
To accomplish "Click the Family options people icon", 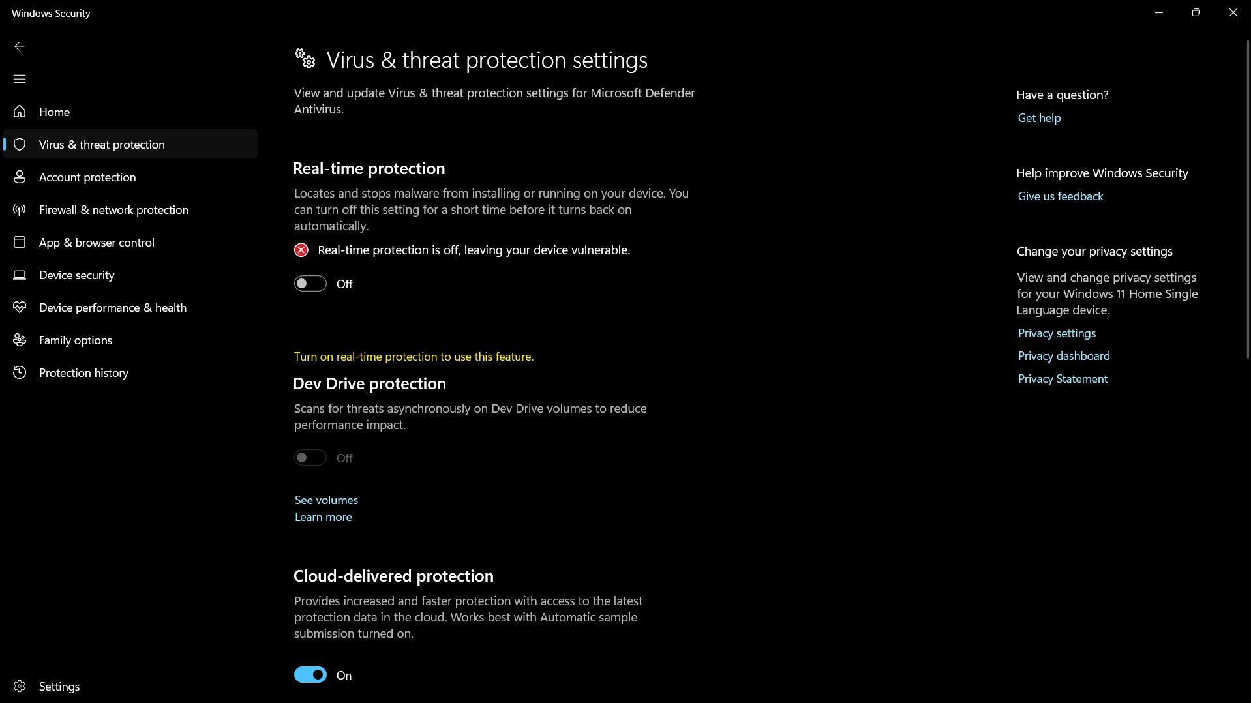I will coord(20,340).
